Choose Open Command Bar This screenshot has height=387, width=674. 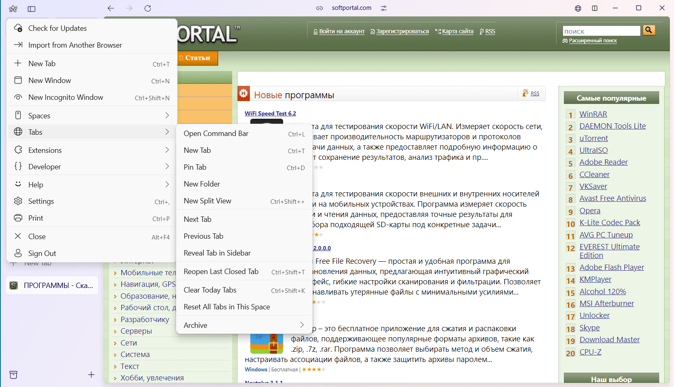click(244, 134)
